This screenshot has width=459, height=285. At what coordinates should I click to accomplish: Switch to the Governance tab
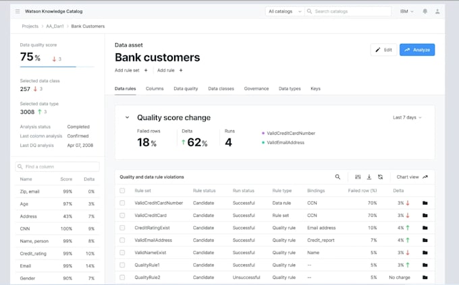[x=256, y=88]
